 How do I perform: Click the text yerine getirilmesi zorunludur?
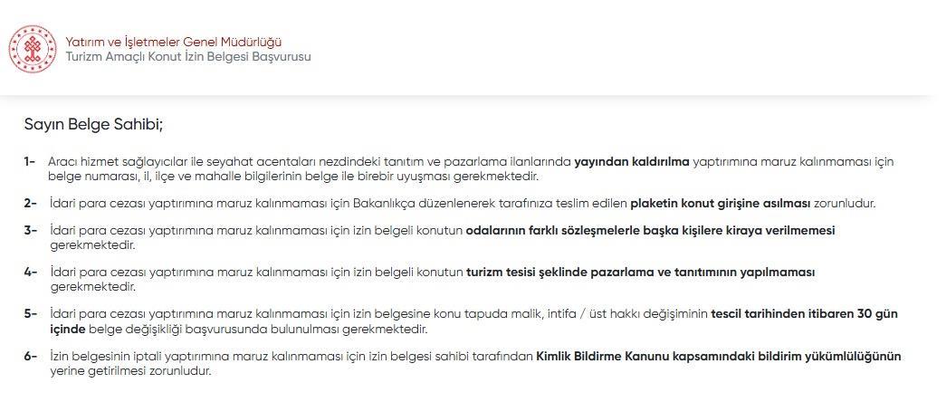click(129, 371)
